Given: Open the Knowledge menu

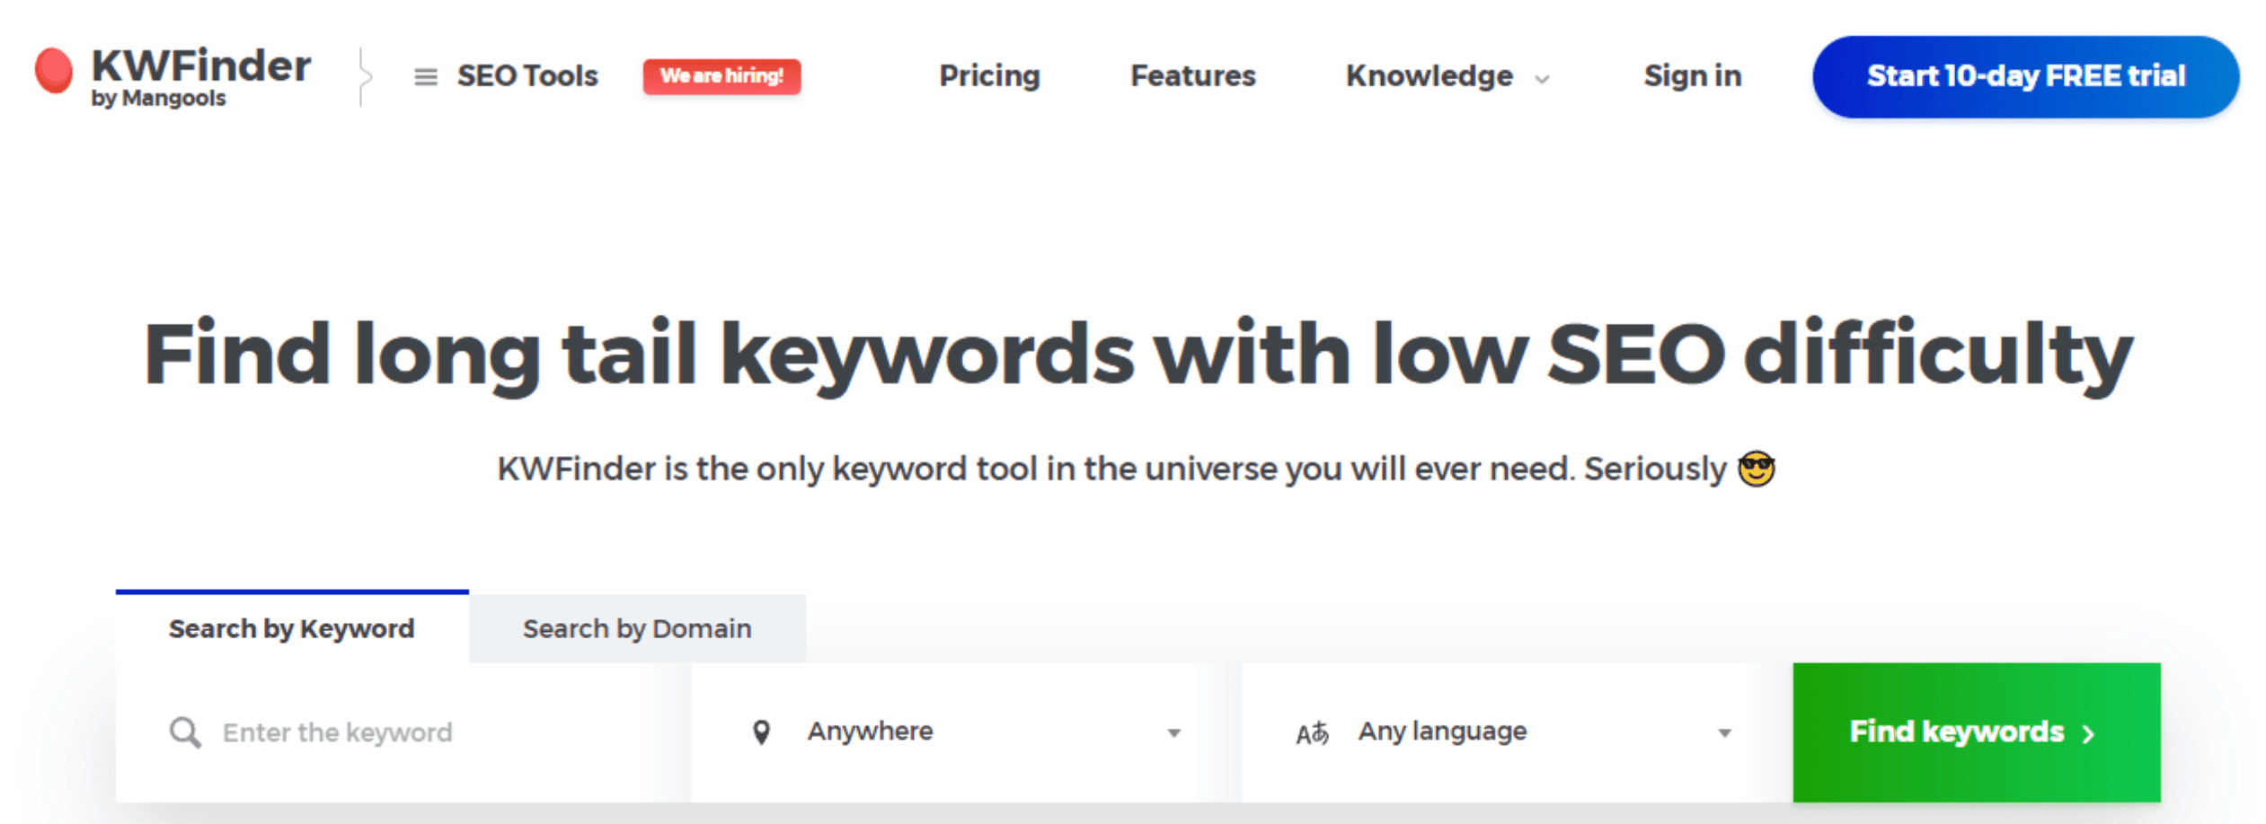Looking at the screenshot, I should pyautogui.click(x=1429, y=76).
